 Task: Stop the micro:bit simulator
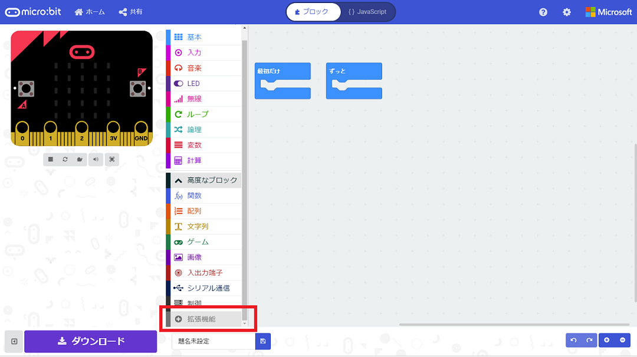click(x=50, y=160)
